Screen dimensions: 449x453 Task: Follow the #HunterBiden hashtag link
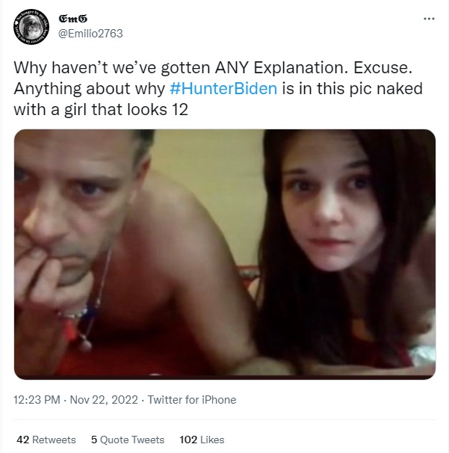223,88
